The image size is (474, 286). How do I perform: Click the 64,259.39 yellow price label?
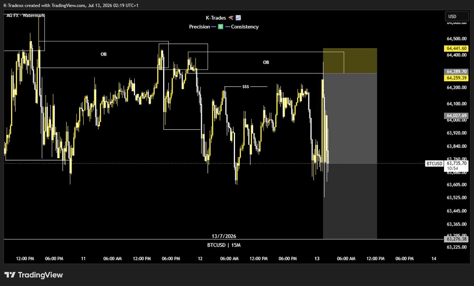pyautogui.click(x=456, y=78)
